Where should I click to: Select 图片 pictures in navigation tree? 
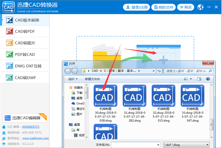pos(77,114)
